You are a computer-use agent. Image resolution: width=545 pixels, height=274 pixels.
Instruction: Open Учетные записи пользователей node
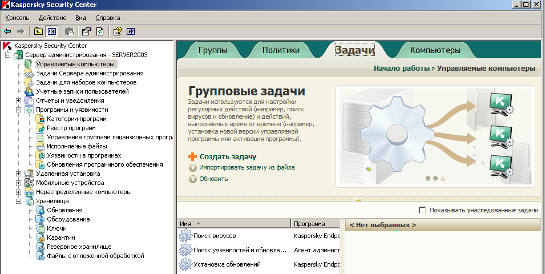coord(82,91)
